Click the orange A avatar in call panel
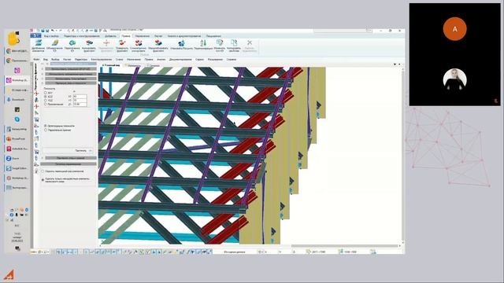Viewport: 504px width, 283px height. pyautogui.click(x=454, y=29)
